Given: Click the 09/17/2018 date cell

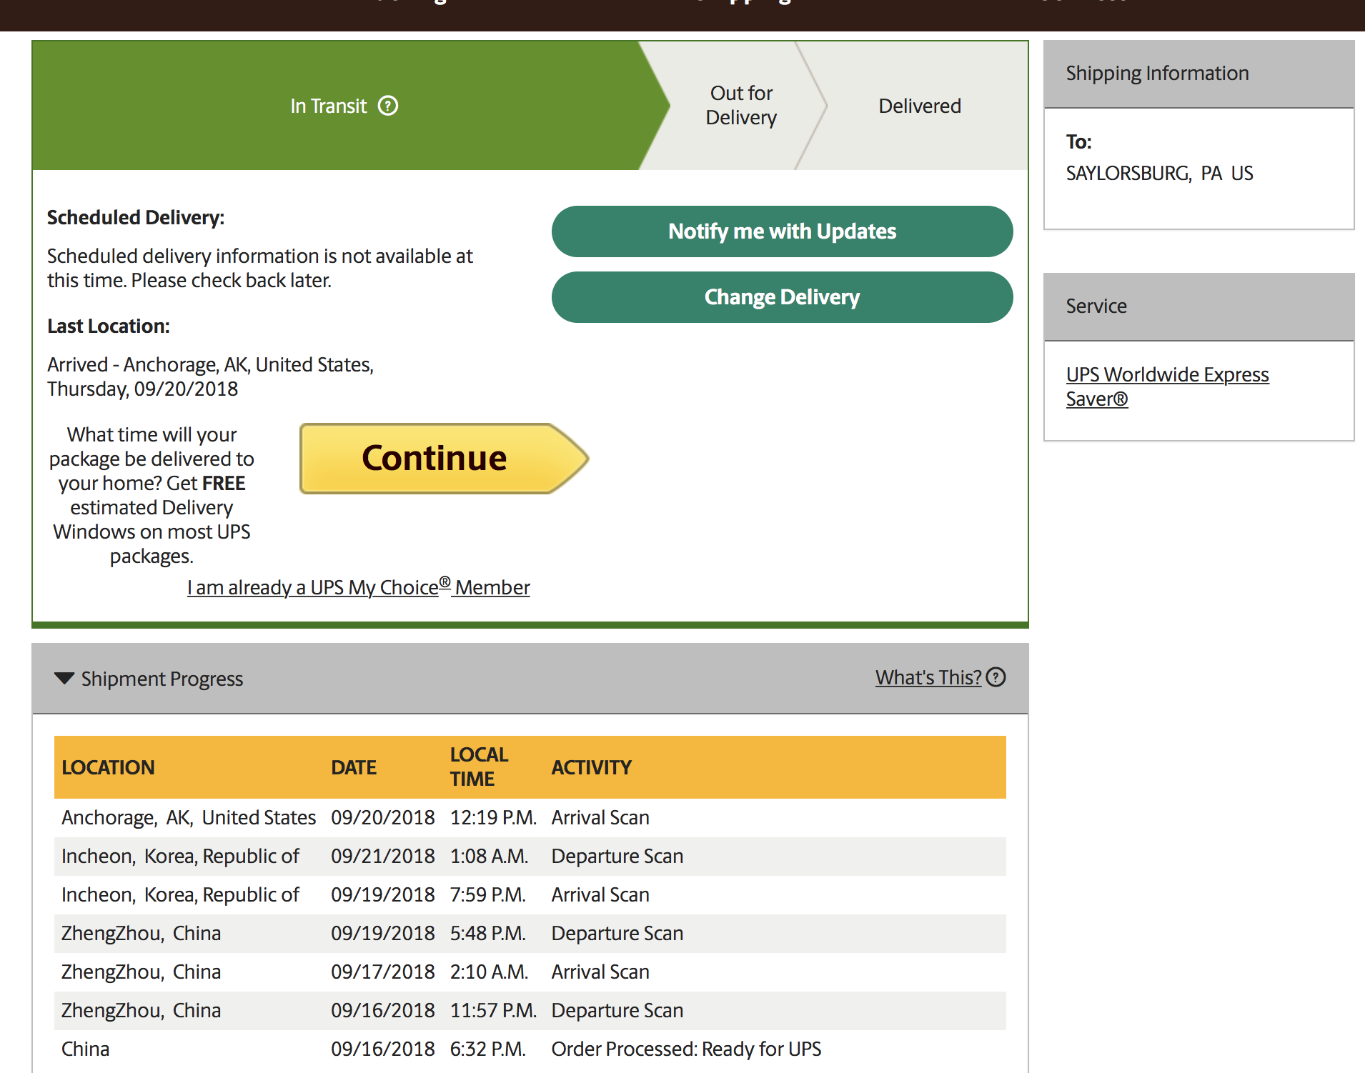Looking at the screenshot, I should (x=383, y=972).
